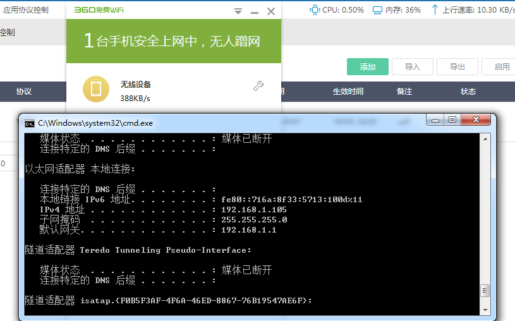Click the CPU: 0.50% readout
This screenshot has height=321, width=515.
[343, 10]
